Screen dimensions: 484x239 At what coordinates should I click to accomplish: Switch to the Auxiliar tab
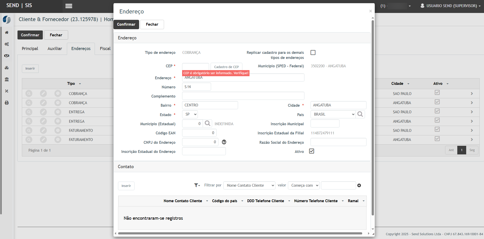pos(55,49)
